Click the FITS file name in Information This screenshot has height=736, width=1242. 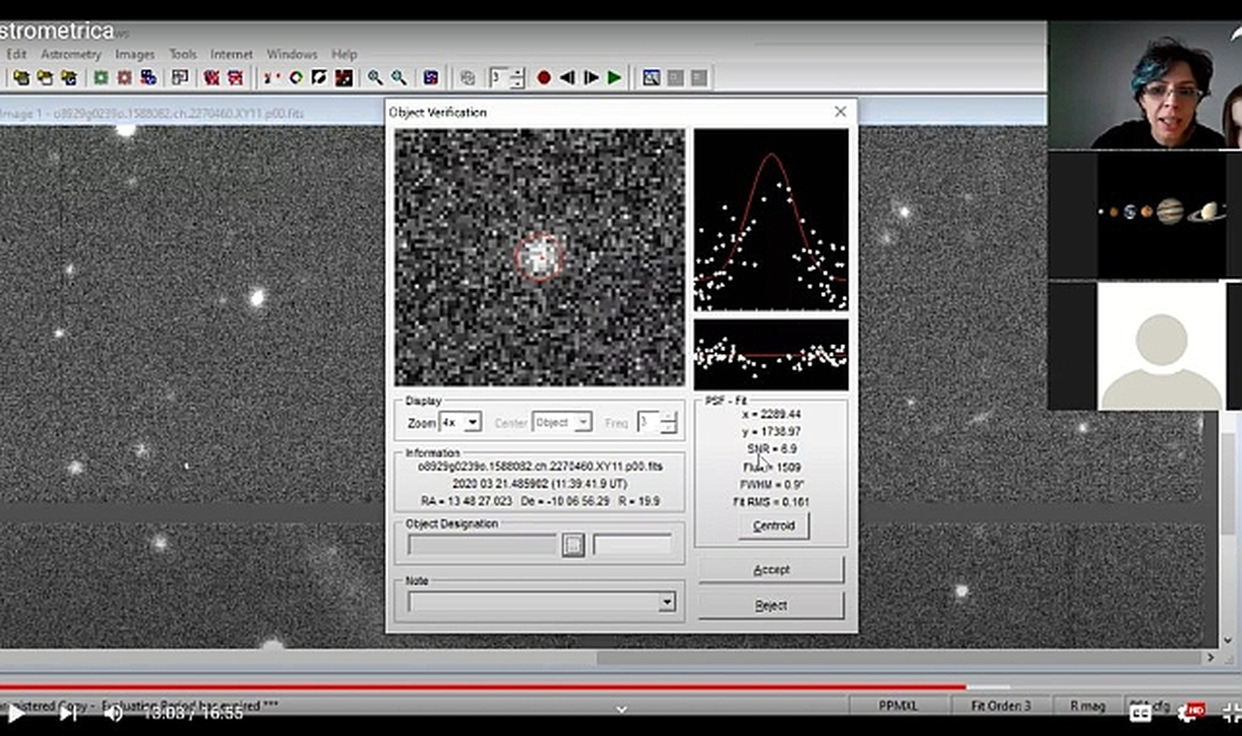pyautogui.click(x=539, y=466)
